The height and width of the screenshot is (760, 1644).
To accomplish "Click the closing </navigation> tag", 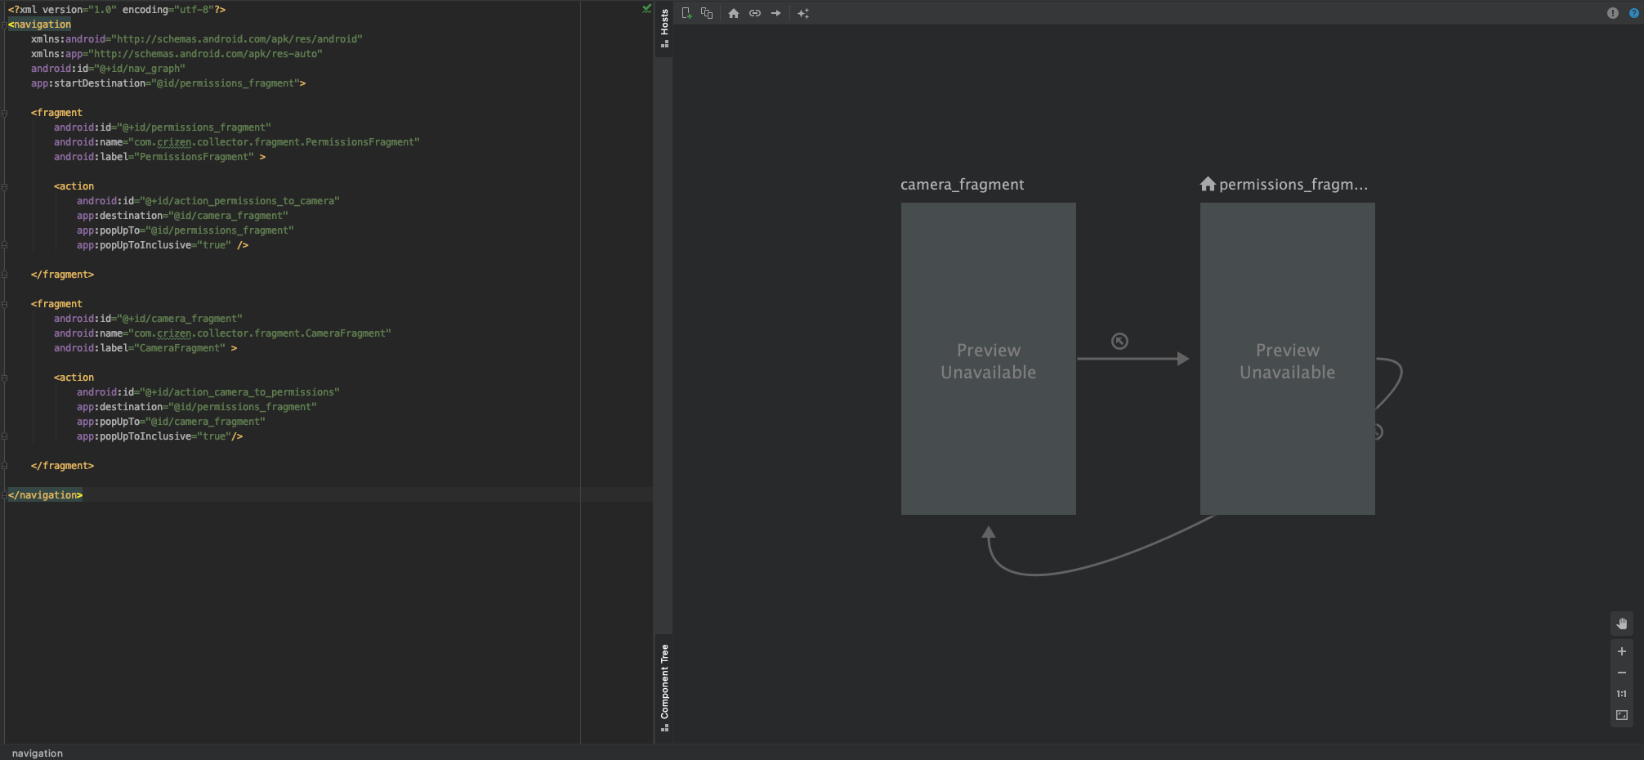I will tap(46, 495).
